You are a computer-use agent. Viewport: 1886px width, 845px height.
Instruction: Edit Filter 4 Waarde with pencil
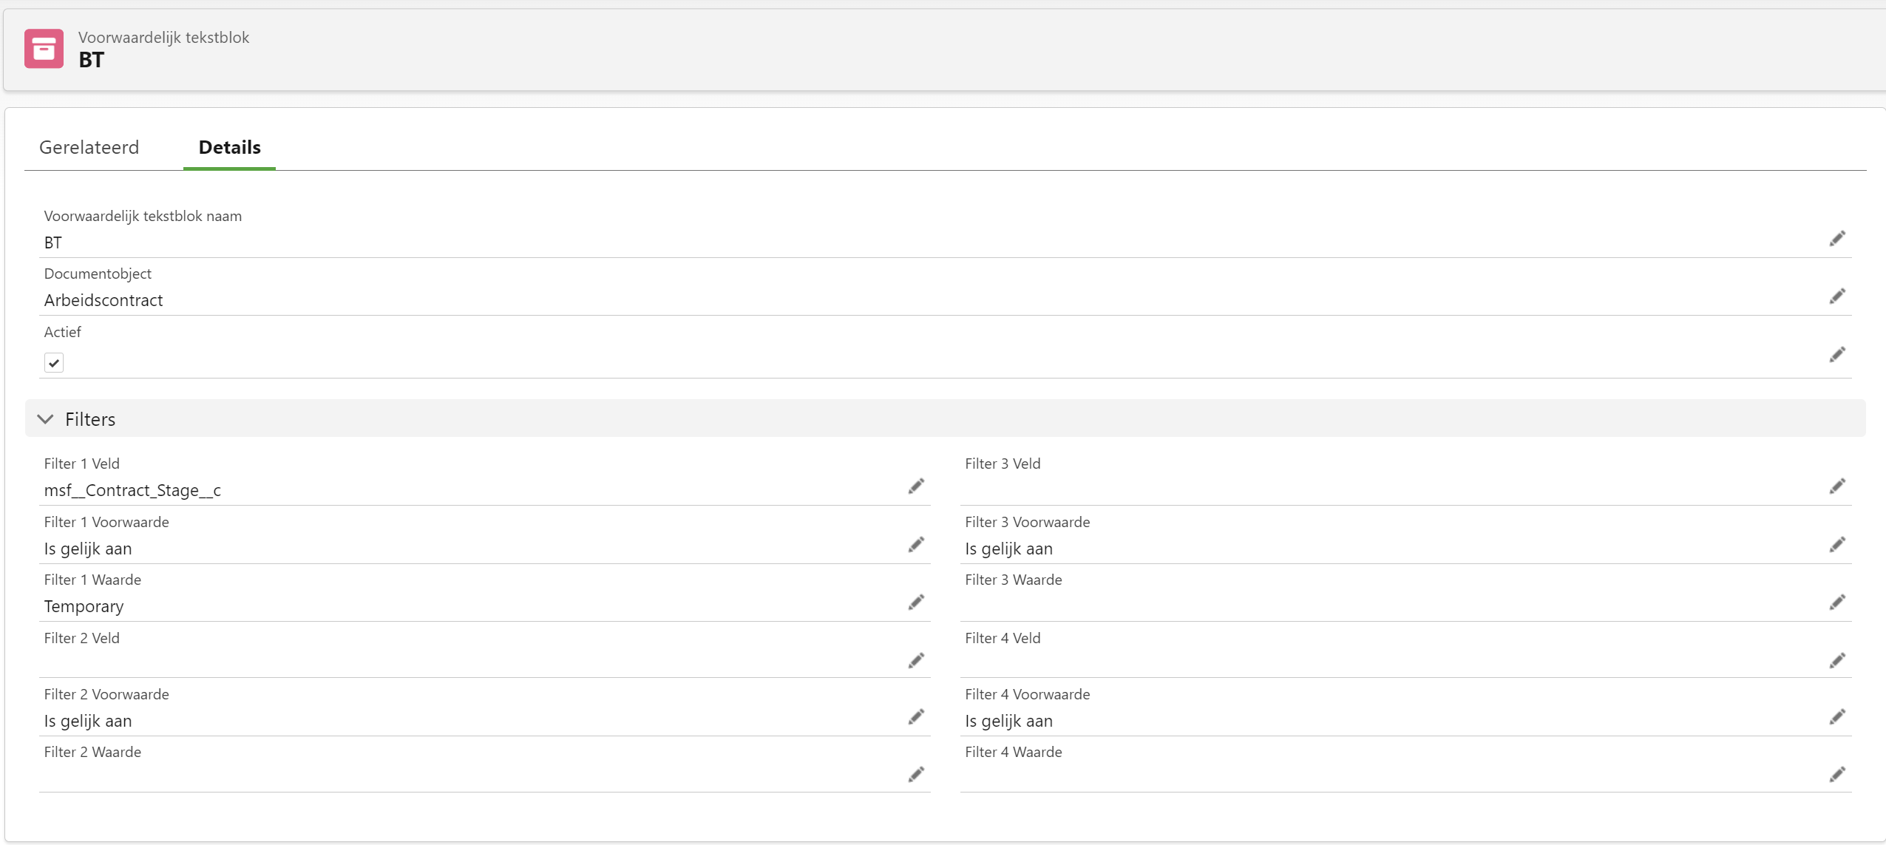coord(1837,775)
